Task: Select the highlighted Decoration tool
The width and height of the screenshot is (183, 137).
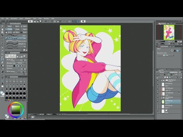Action: coord(2,59)
